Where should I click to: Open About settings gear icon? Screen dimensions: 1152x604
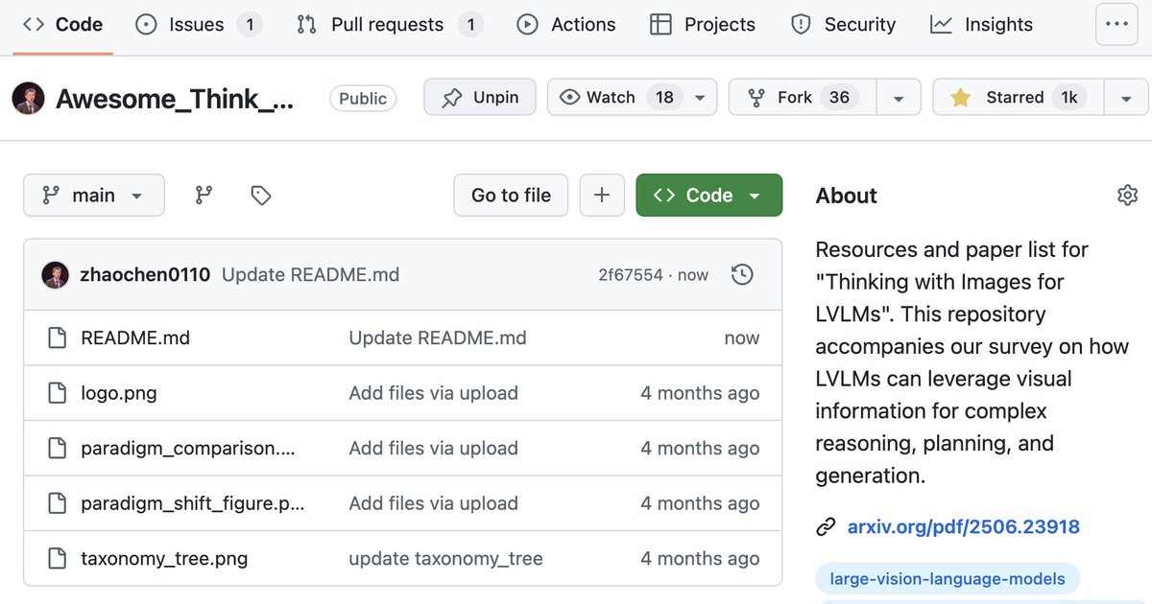(1127, 196)
